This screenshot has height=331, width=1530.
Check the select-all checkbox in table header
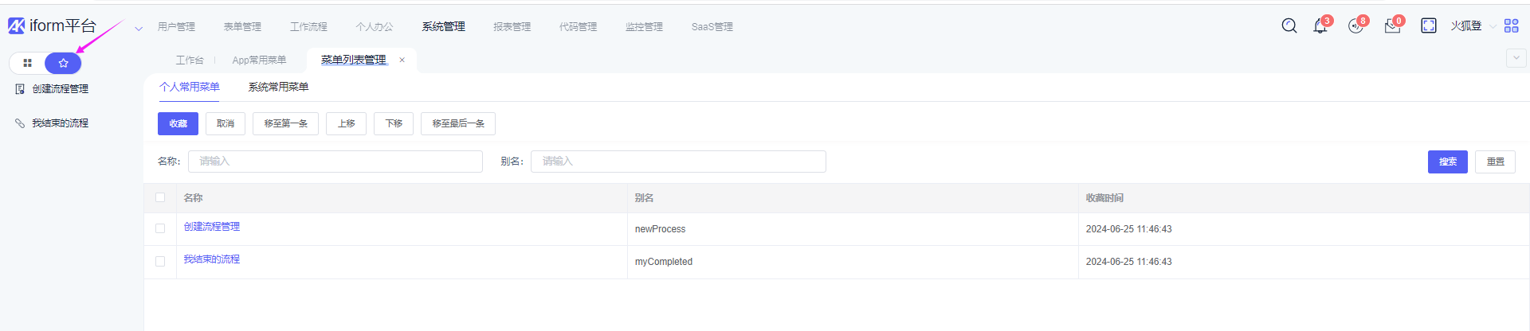point(160,197)
